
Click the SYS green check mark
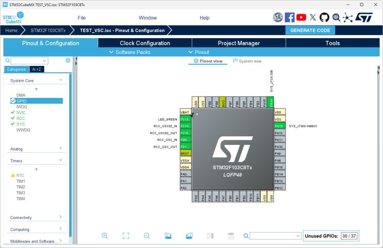tap(13, 124)
